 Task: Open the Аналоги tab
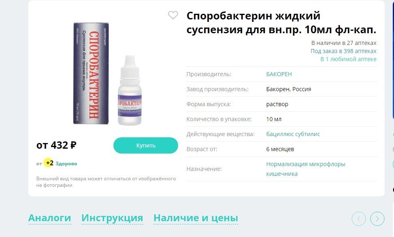click(x=49, y=218)
